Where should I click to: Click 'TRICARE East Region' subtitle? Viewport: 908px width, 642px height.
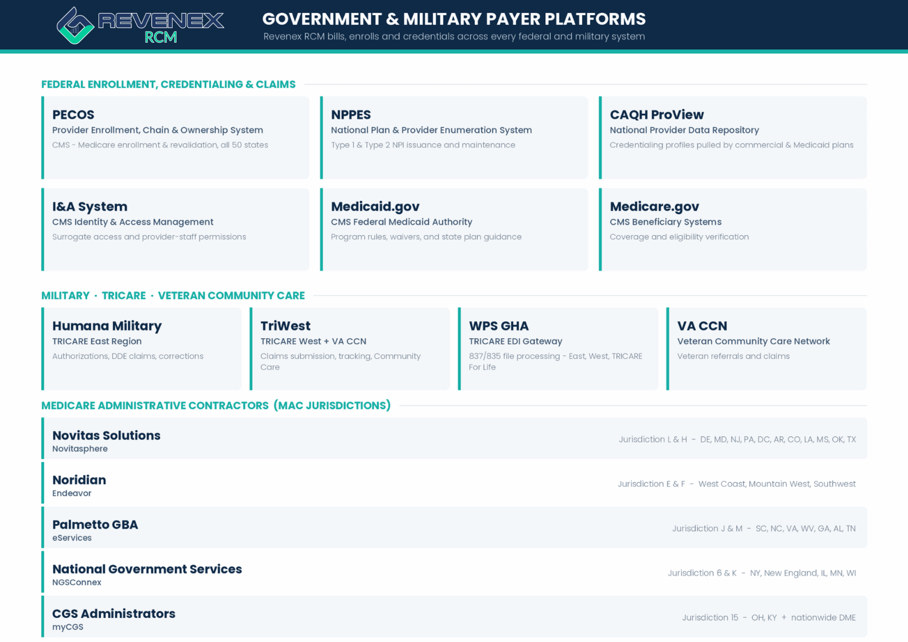click(x=97, y=341)
